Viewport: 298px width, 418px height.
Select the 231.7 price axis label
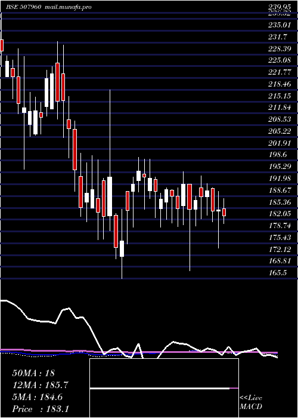pos(277,37)
